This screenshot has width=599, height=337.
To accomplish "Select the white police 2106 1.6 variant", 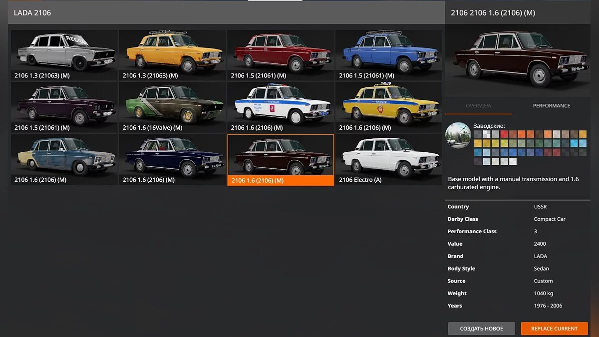I will tap(280, 104).
